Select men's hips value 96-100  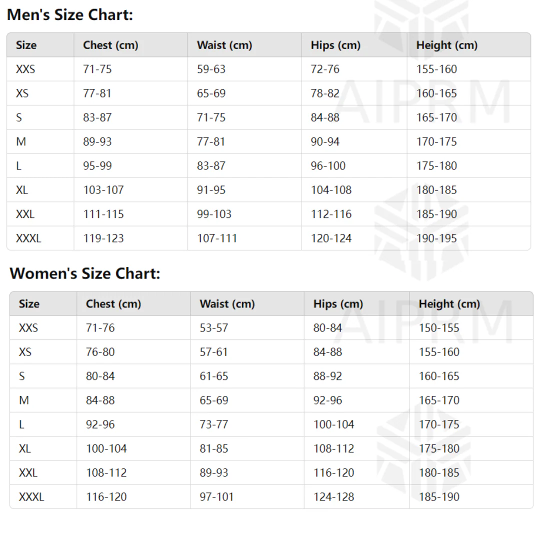[x=328, y=166]
